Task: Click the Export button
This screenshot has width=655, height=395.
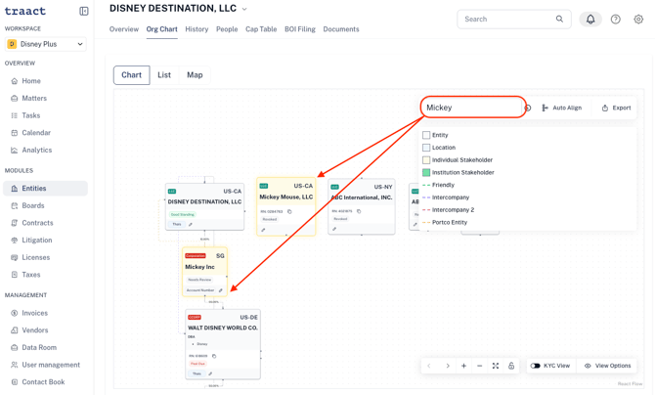Action: point(616,108)
